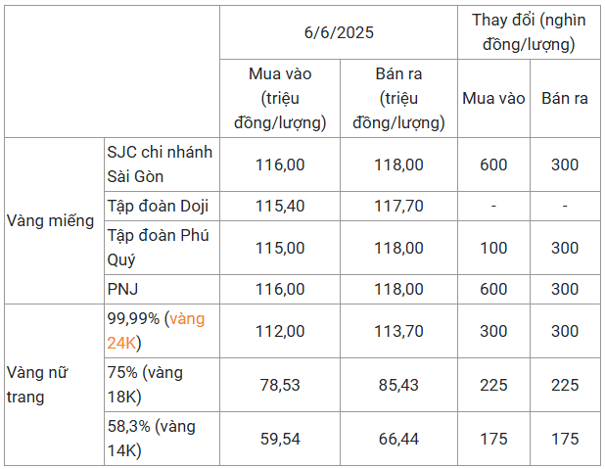Select Doji sell price 117,70
This screenshot has height=469, width=605.
tap(398, 207)
